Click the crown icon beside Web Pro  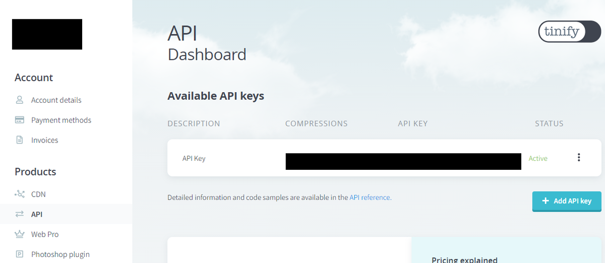coord(20,234)
